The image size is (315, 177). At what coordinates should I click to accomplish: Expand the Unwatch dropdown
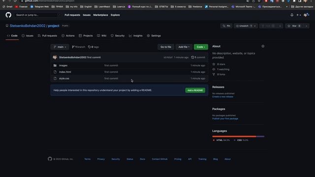point(246,26)
